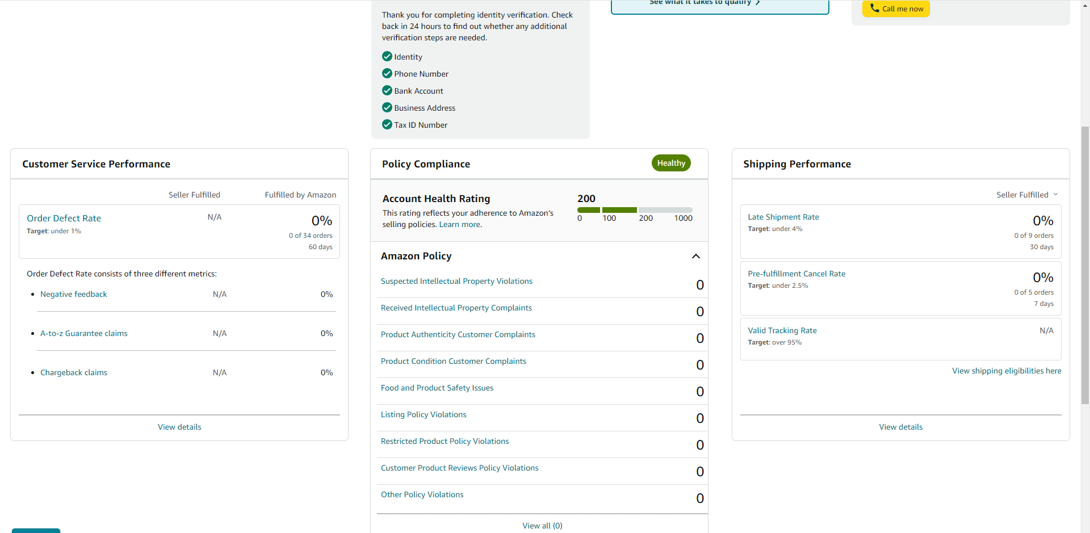Click the Bank Account verified checkmark icon
Viewport: 1090px width, 533px height.
[x=387, y=90]
